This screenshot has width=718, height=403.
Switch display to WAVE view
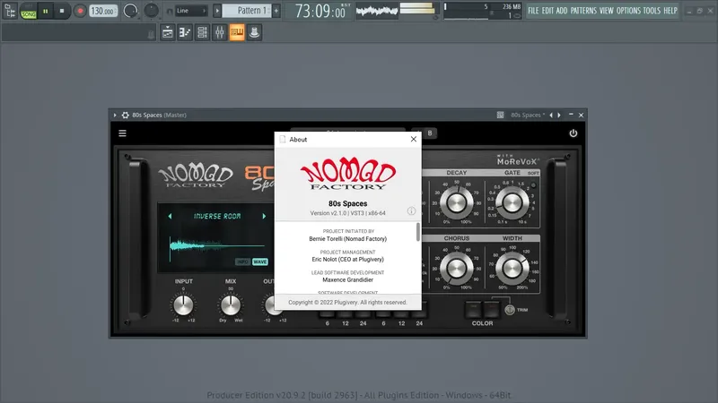259,262
